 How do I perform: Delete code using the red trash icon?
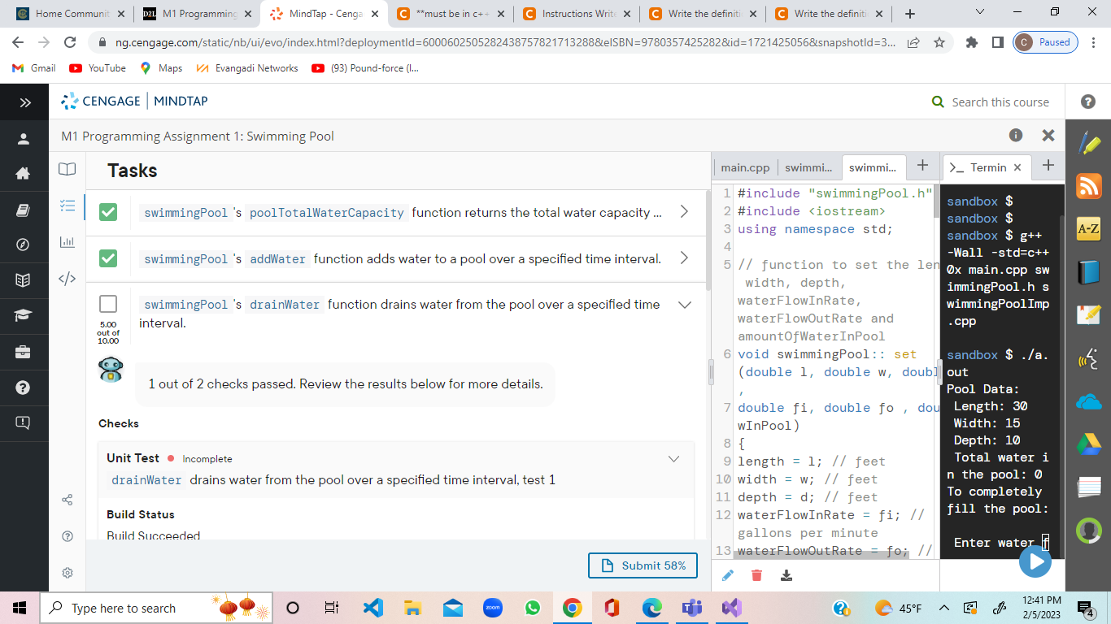point(756,574)
